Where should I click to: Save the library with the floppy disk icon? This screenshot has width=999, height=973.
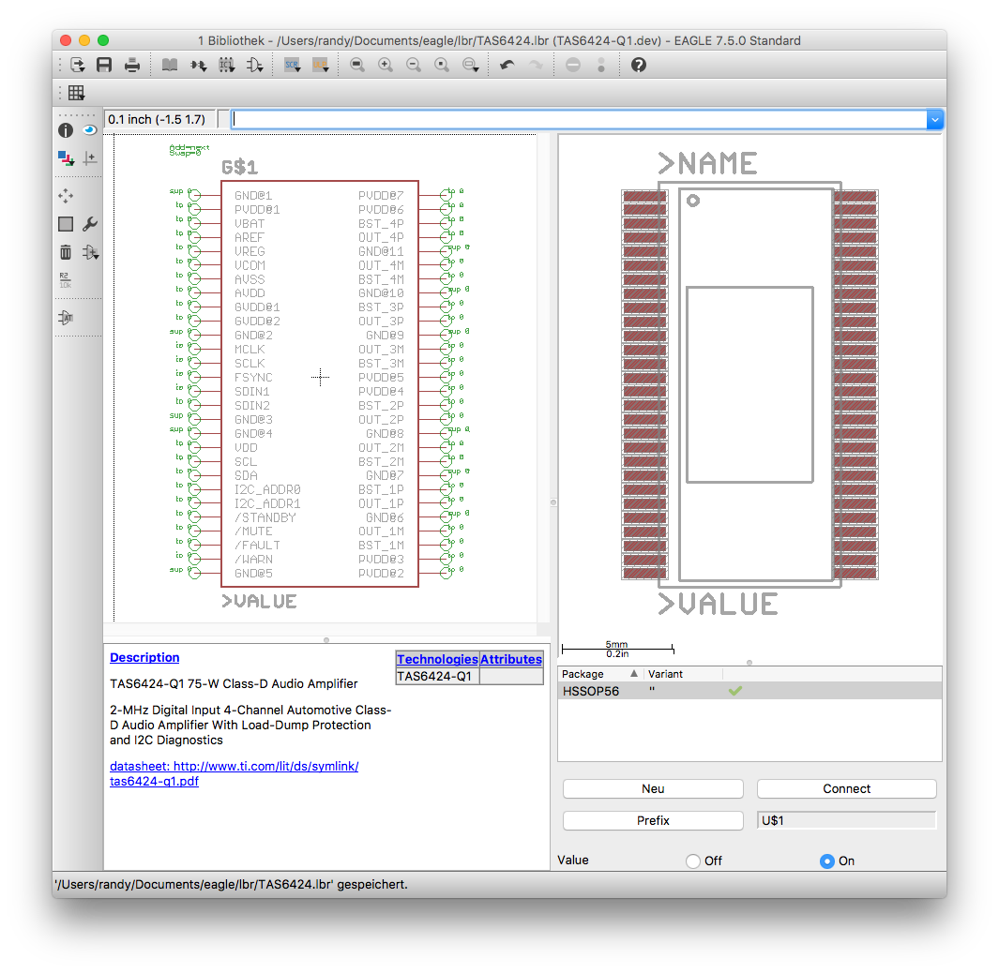tap(104, 65)
